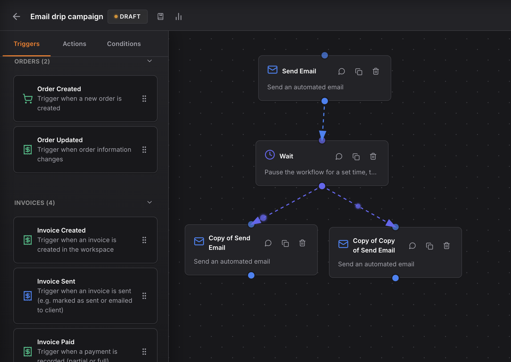This screenshot has height=362, width=511.
Task: Open the saved templates bookmark icon
Action: coord(160,16)
